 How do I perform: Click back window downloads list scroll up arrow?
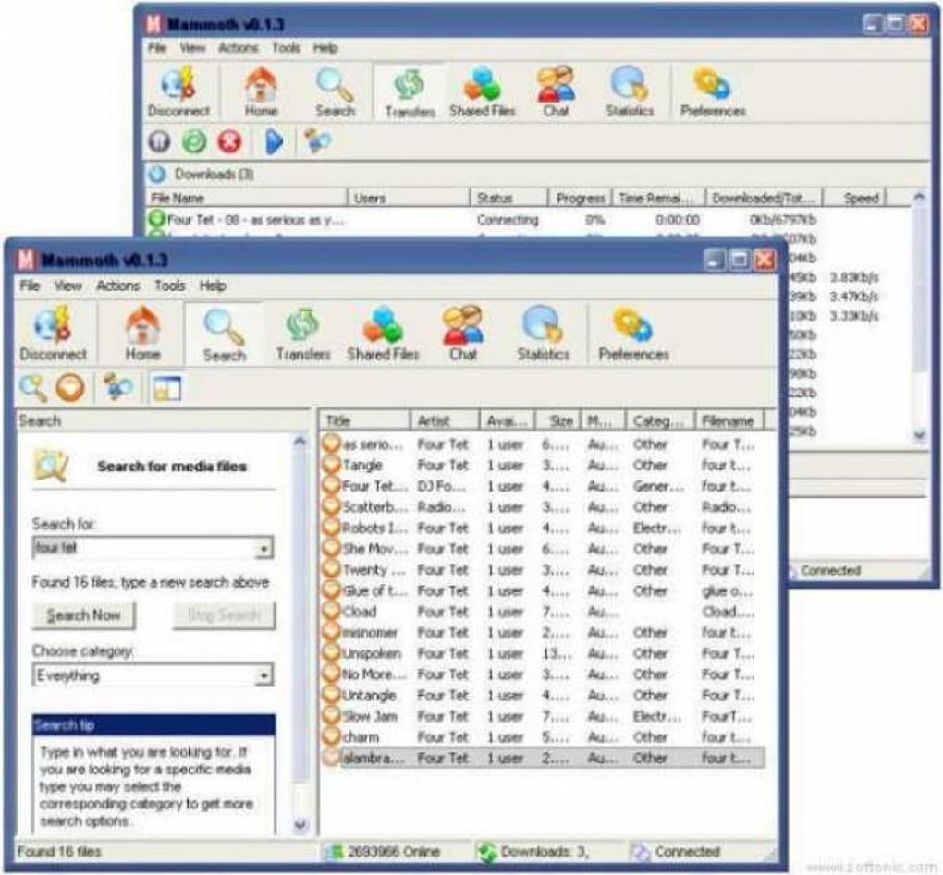(920, 197)
